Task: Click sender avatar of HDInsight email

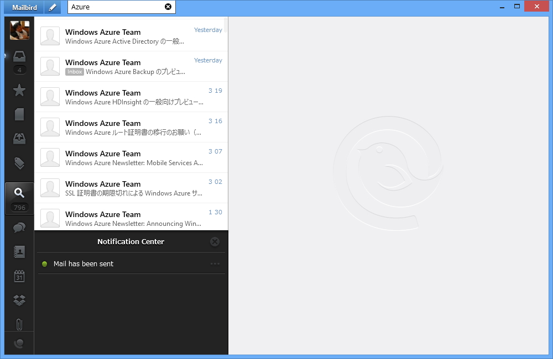Action: [x=50, y=97]
